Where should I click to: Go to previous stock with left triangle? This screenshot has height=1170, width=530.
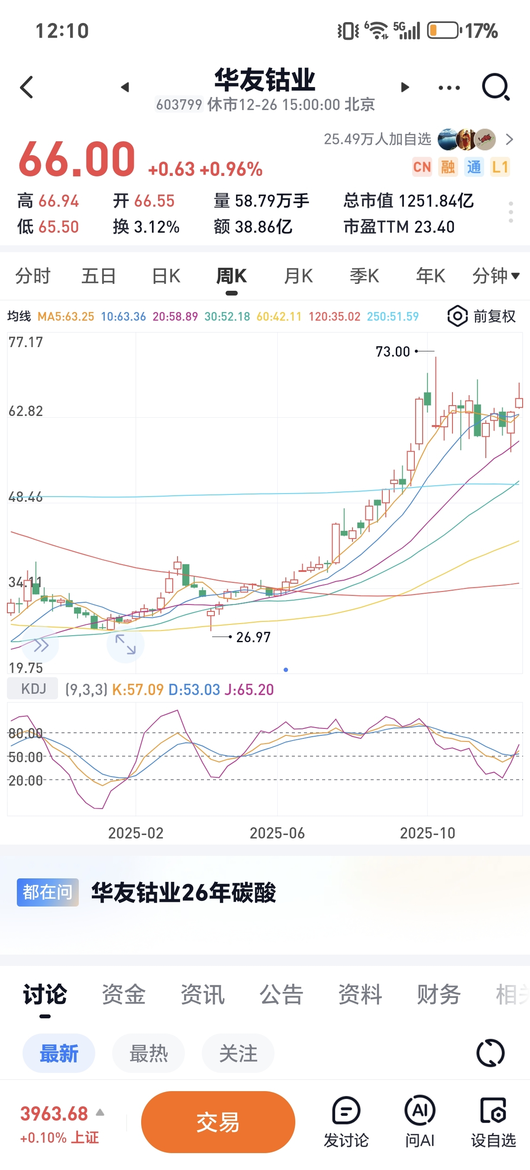pos(125,87)
